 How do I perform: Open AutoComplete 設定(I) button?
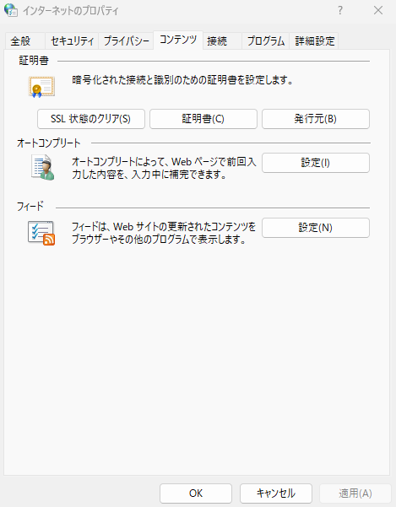[316, 163]
